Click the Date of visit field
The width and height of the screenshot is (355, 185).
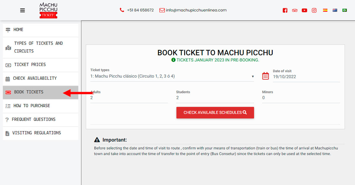pyautogui.click(x=306, y=77)
